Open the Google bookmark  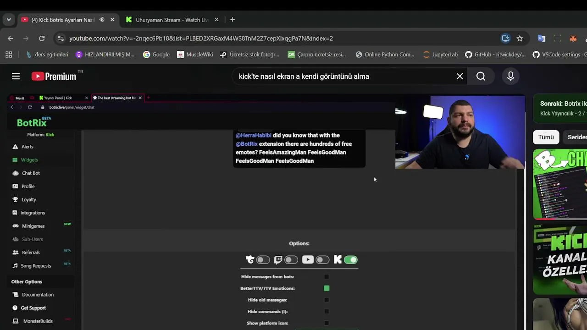point(156,55)
